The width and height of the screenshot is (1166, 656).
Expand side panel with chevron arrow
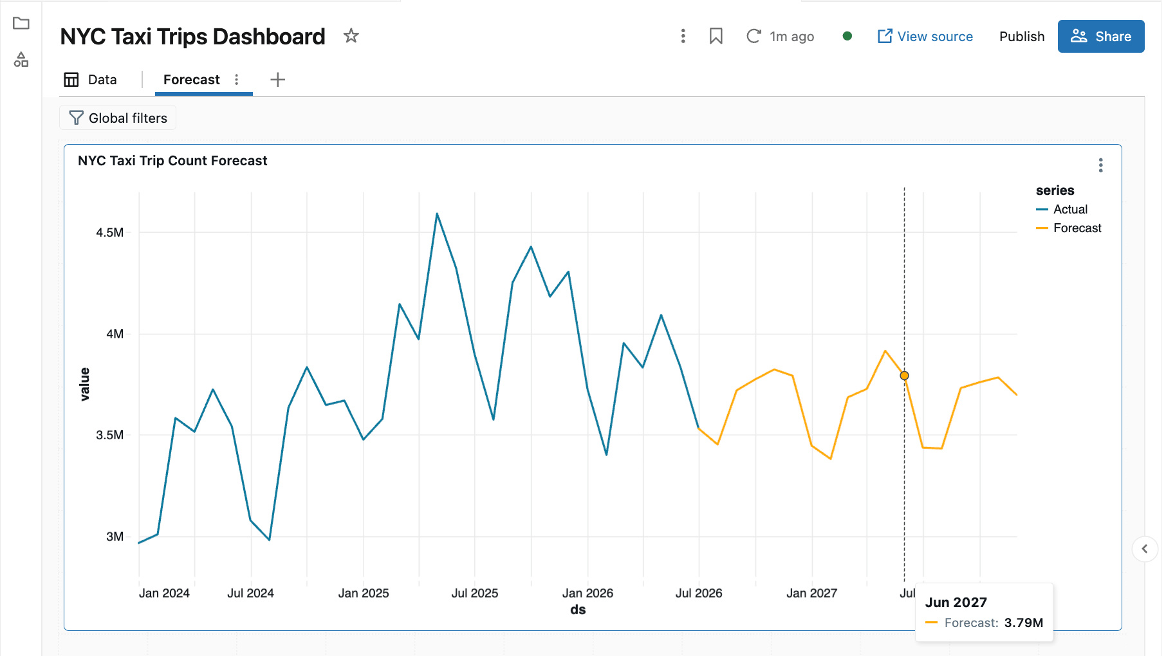[1145, 549]
